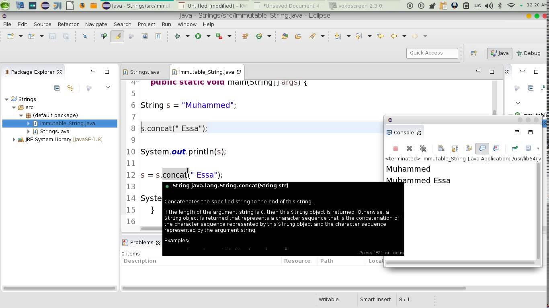The image size is (549, 308).
Task: Click inside the Quick Access field
Action: [x=432, y=53]
